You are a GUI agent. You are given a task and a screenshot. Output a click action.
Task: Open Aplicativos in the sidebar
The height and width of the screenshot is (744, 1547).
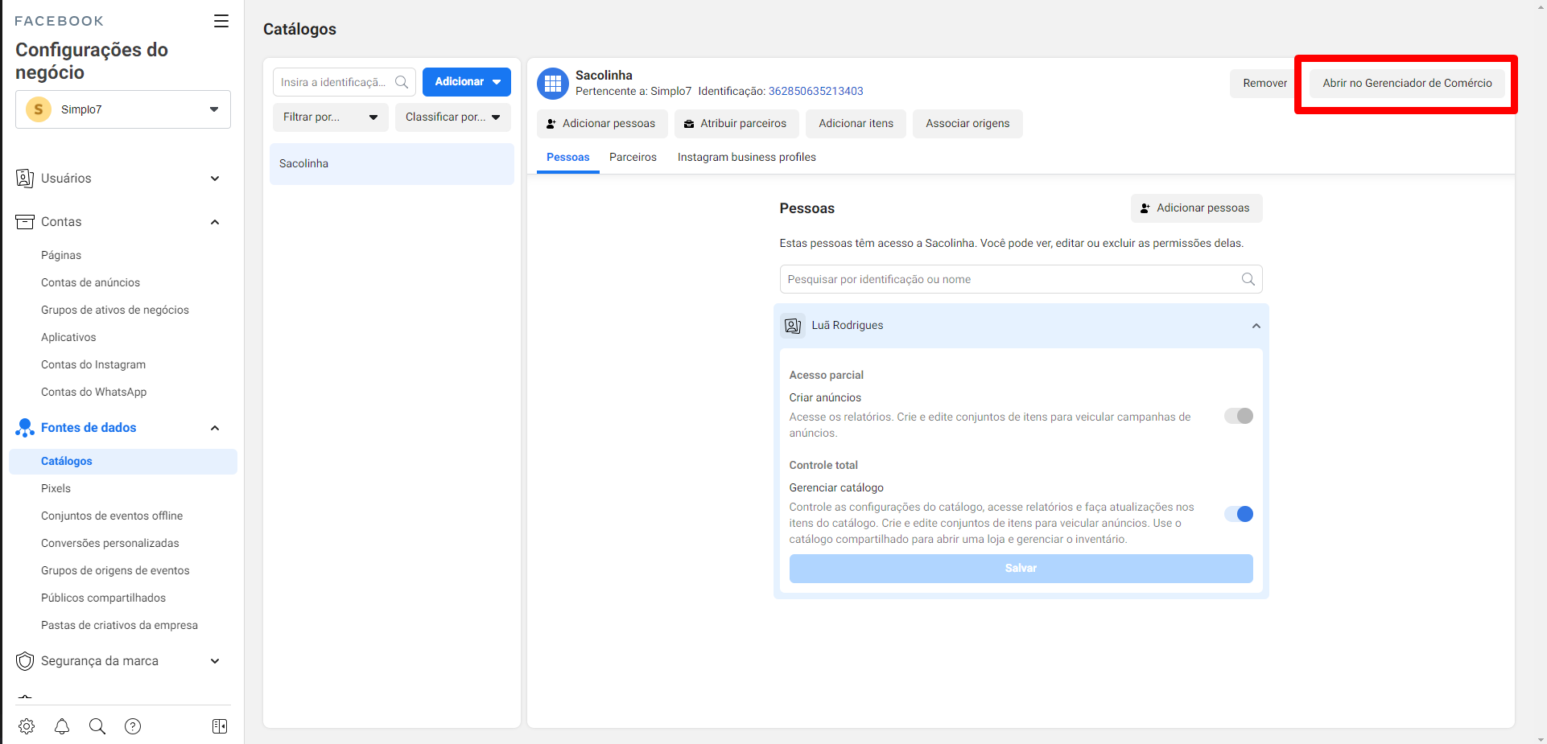point(68,338)
